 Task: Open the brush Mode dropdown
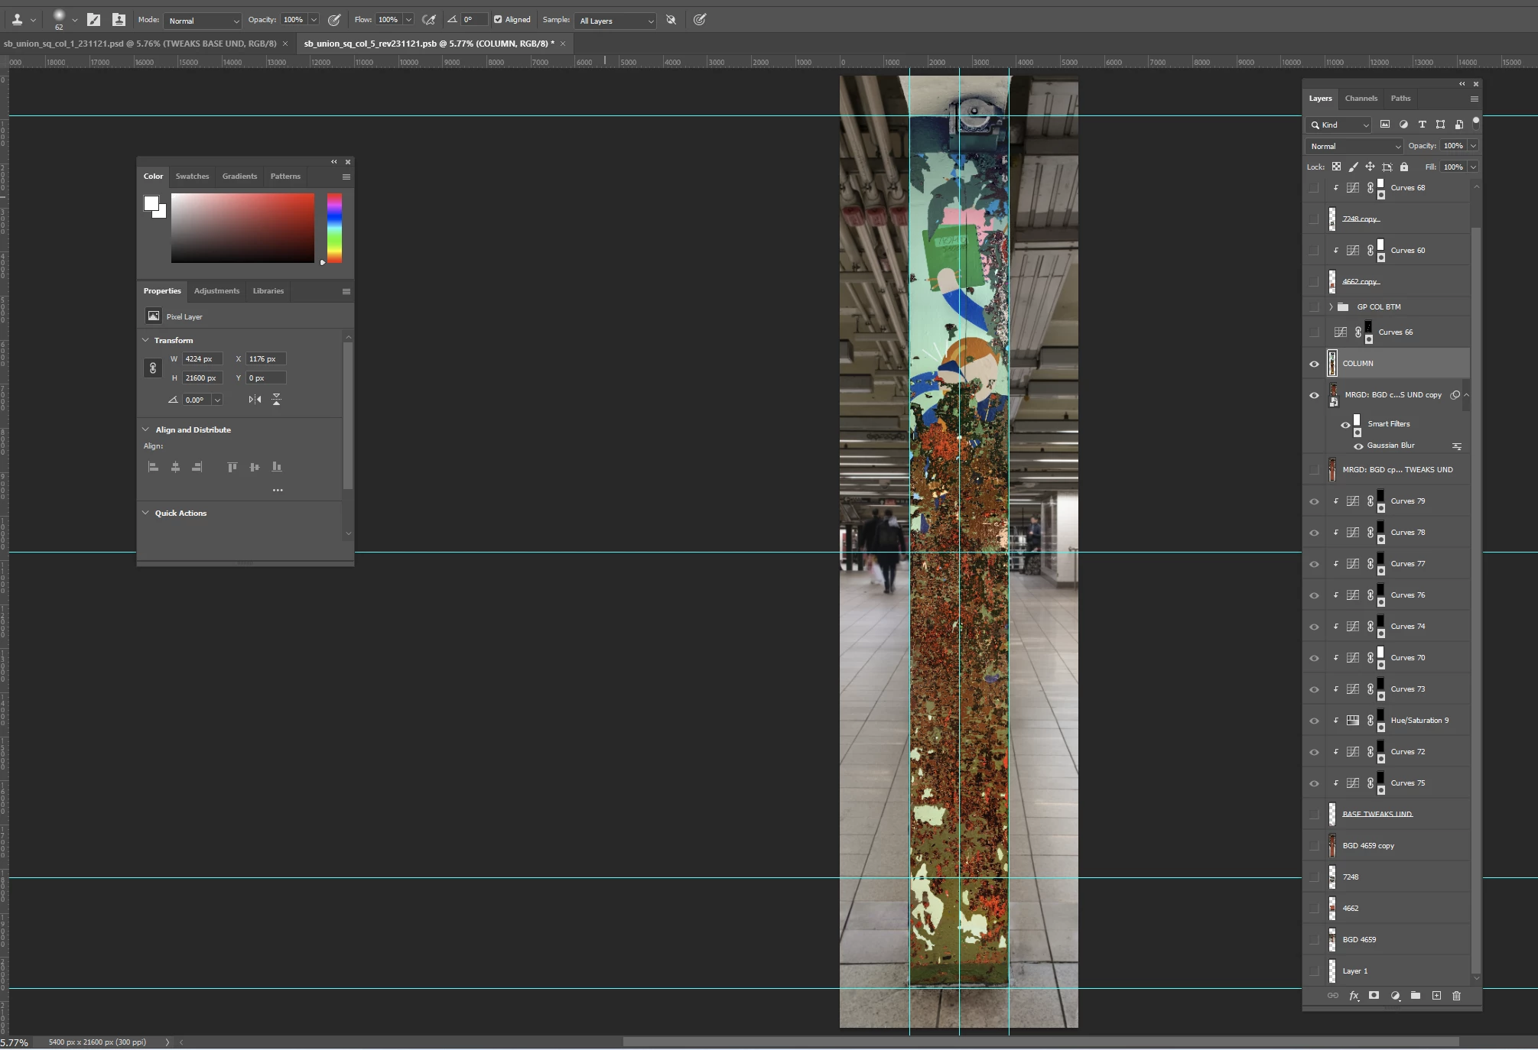point(203,21)
